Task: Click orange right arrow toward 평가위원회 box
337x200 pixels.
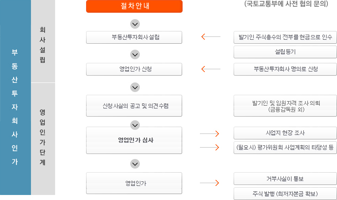Action: (209, 147)
